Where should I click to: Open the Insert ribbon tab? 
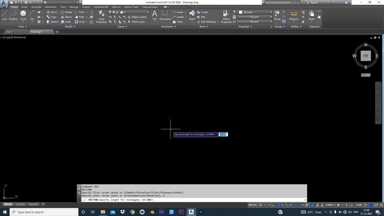point(25,7)
